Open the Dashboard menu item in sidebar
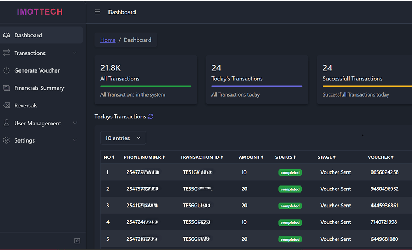Screen dimensions: 412x250 [42, 35]
